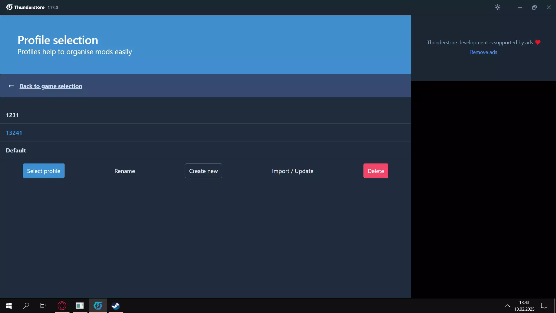This screenshot has height=313, width=556.
Task: Open Import / Update option
Action: coord(292,171)
